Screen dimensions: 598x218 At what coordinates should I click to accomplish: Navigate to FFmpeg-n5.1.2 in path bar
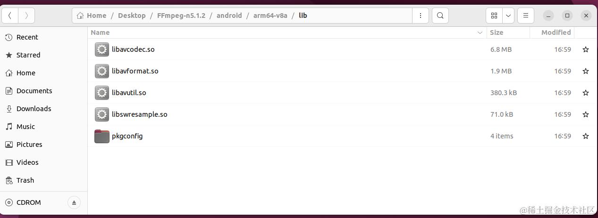(x=181, y=16)
